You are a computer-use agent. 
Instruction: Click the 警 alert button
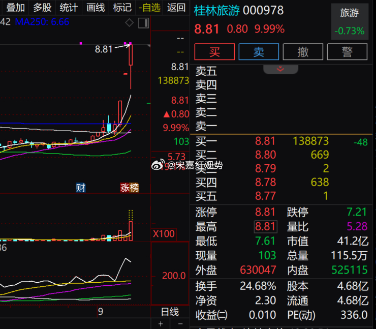coord(347,51)
